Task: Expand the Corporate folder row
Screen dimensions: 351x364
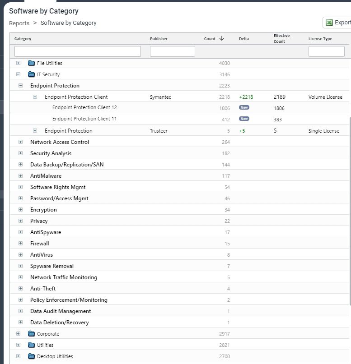Action: (x=19, y=334)
